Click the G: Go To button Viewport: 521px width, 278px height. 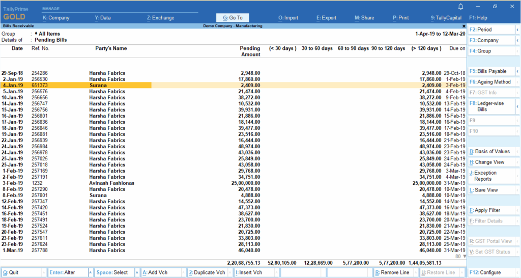point(233,18)
